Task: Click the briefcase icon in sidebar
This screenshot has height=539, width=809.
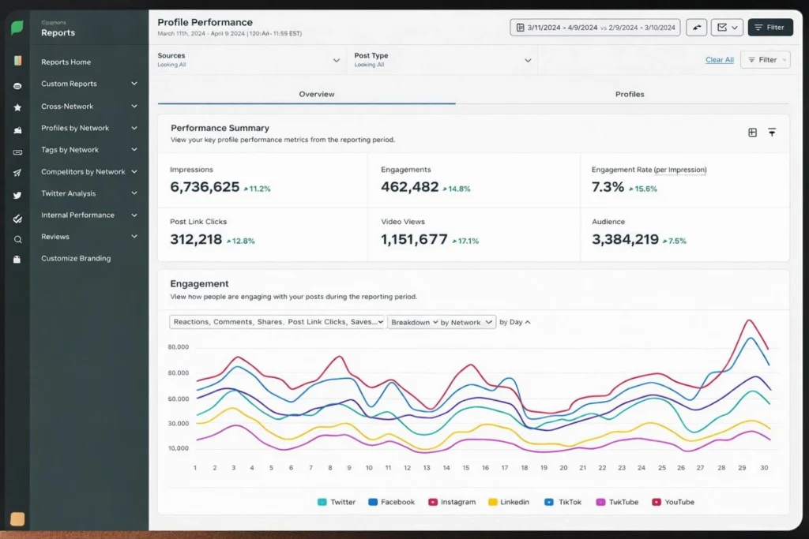Action: (17, 260)
